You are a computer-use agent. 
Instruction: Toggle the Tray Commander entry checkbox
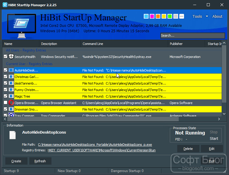(5, 115)
